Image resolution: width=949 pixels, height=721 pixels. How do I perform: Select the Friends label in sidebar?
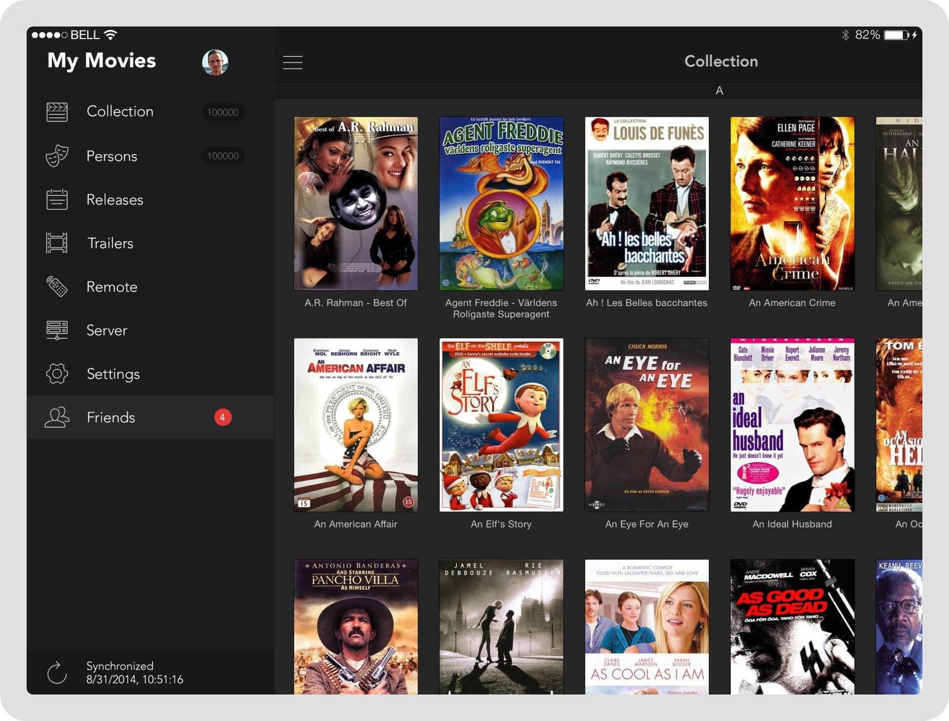pos(111,418)
